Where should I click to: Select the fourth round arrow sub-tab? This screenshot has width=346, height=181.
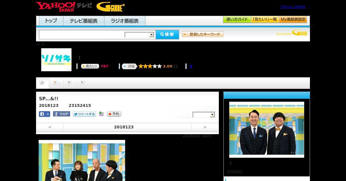click(x=82, y=82)
